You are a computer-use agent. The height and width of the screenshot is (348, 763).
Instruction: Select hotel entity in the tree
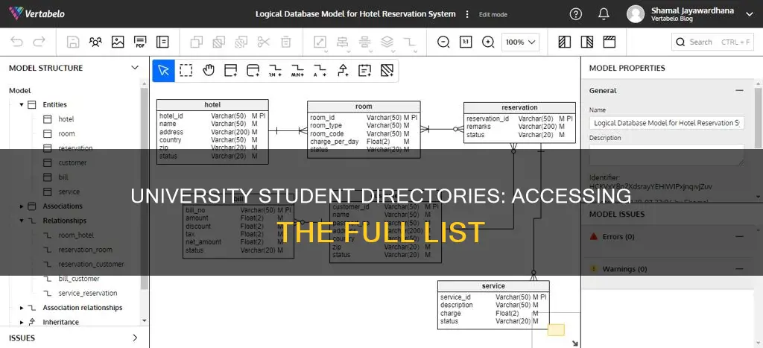(66, 118)
